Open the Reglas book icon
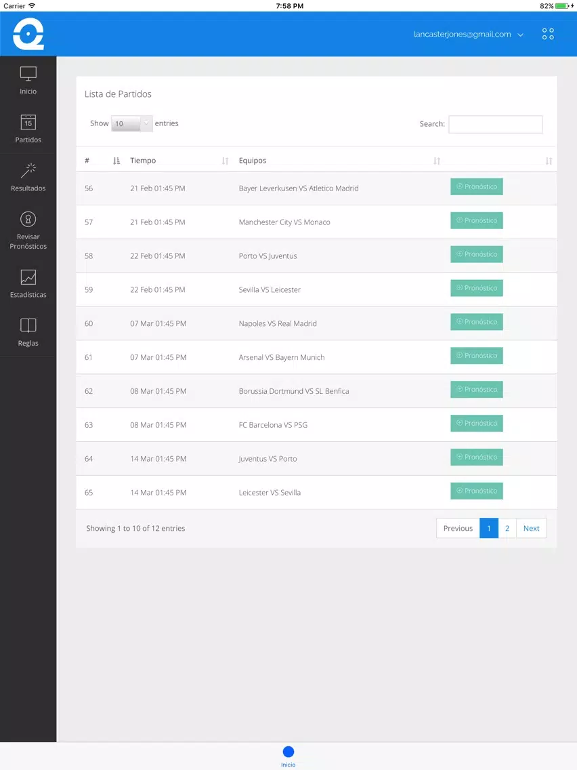 (28, 325)
